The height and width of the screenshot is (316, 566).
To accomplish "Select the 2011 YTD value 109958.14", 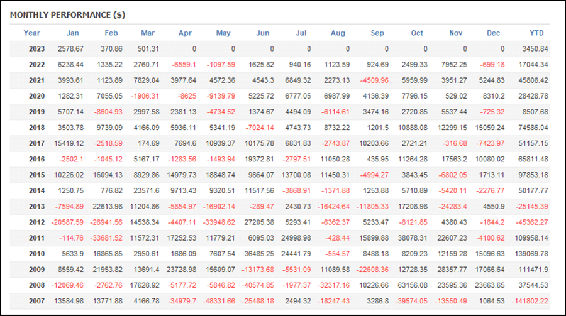I will pos(531,238).
